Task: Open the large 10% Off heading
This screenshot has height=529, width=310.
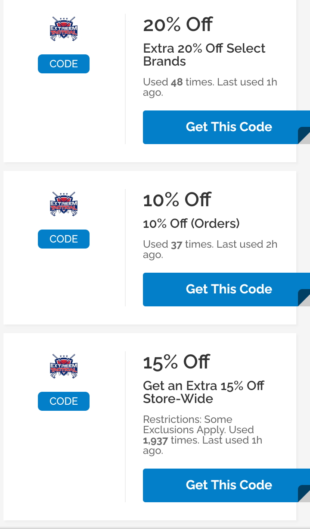Action: (x=177, y=200)
